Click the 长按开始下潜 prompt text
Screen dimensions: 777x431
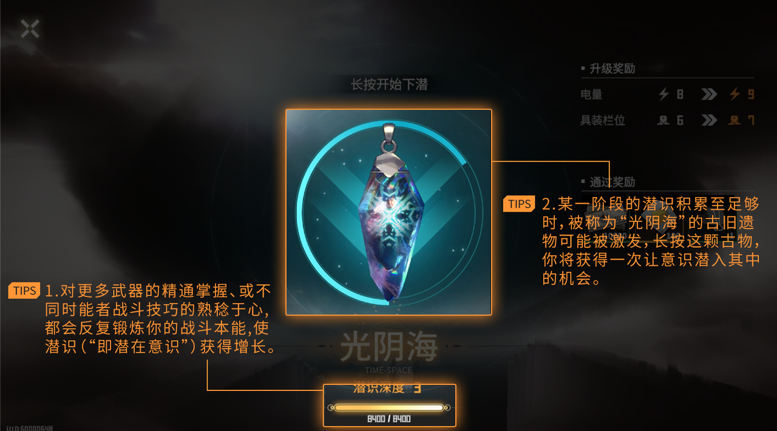389,84
